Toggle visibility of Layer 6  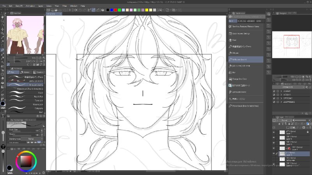point(274,138)
